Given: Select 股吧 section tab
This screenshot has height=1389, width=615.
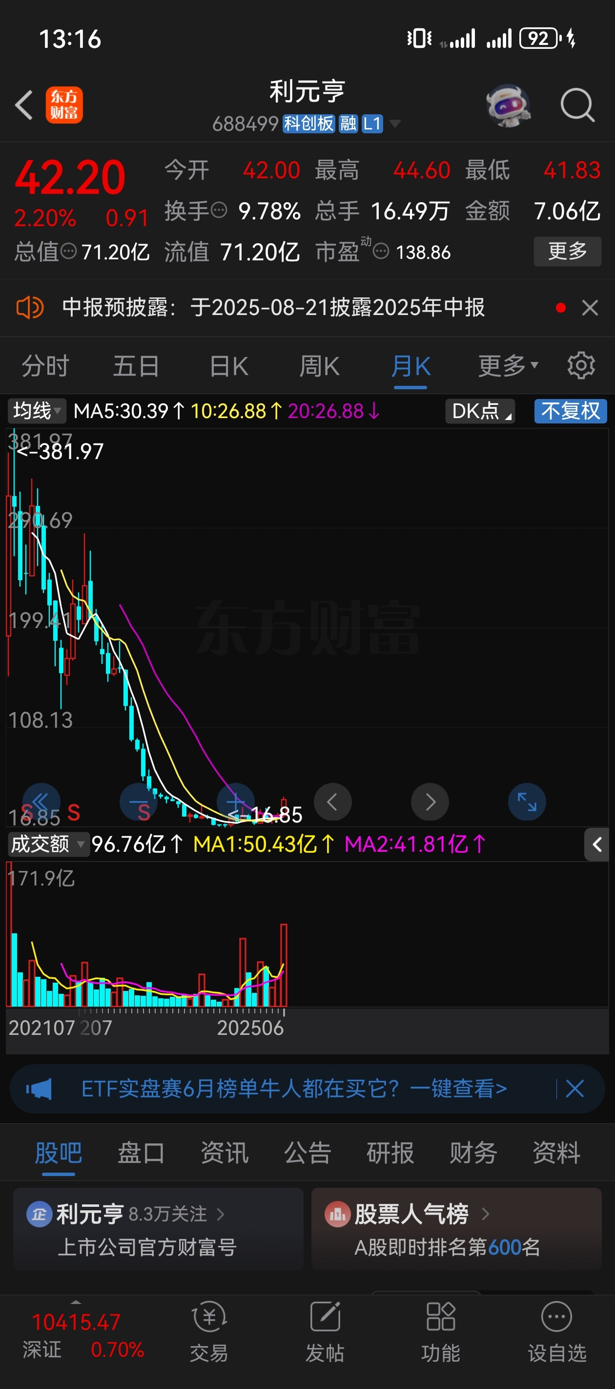Looking at the screenshot, I should pos(58,1153).
